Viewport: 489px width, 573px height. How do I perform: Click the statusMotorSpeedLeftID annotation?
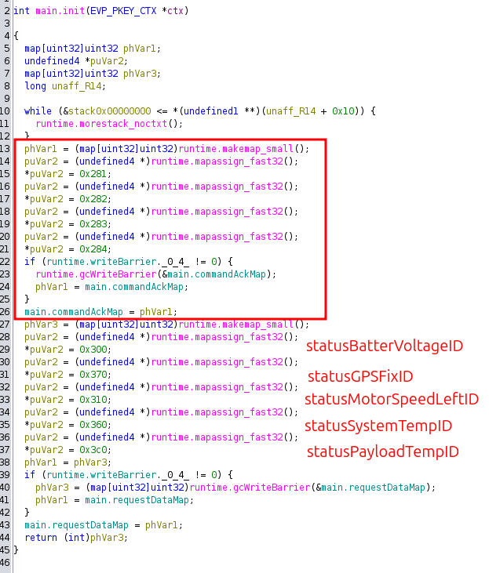click(391, 400)
